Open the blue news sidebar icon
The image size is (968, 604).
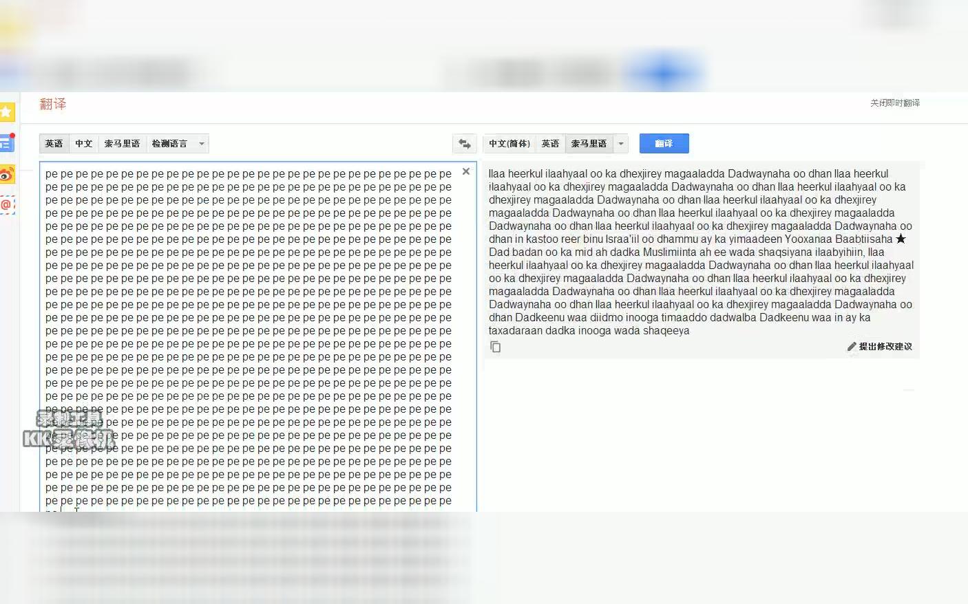[x=6, y=143]
